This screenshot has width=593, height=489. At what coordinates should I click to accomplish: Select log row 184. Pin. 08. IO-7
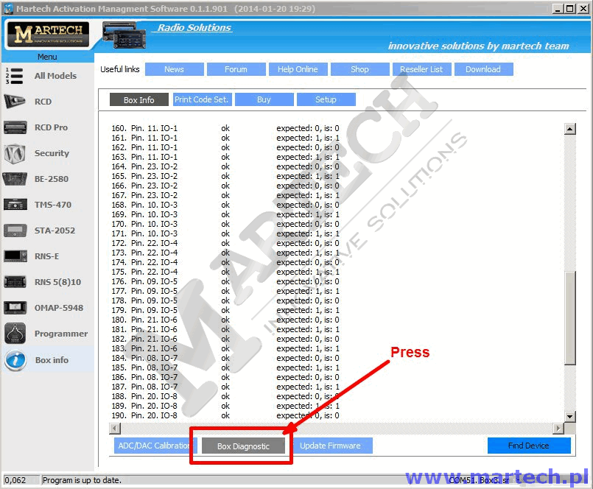pyautogui.click(x=225, y=358)
